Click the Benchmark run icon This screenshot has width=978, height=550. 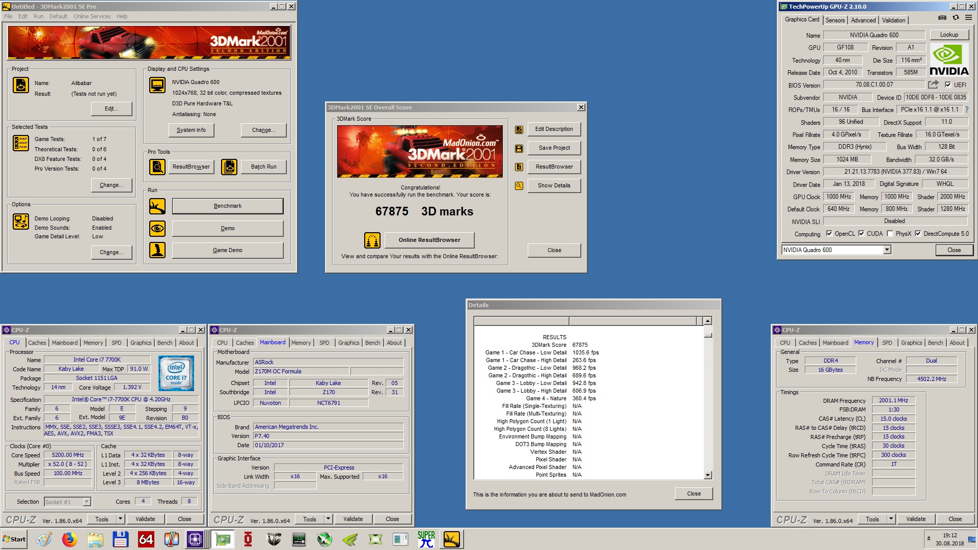pyautogui.click(x=157, y=206)
